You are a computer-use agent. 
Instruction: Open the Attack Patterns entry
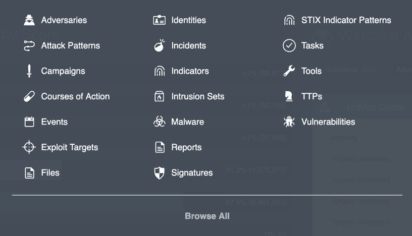click(x=70, y=46)
